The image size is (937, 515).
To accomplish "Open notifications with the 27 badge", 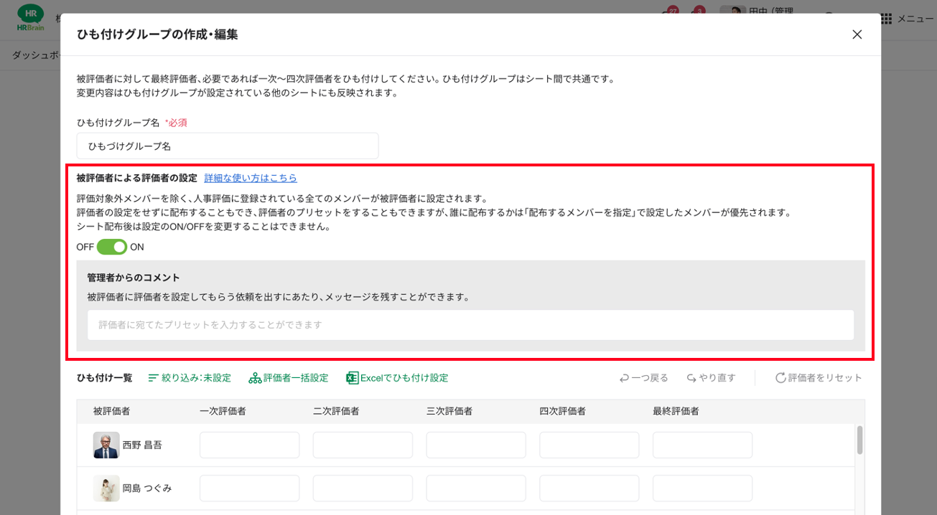I will 670,12.
